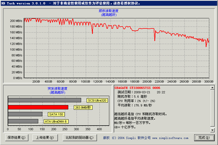Viewport: 218px width, 145px height.
Task: Select the gray SCSI Ultra320 bar
Action: [x=44, y=100]
